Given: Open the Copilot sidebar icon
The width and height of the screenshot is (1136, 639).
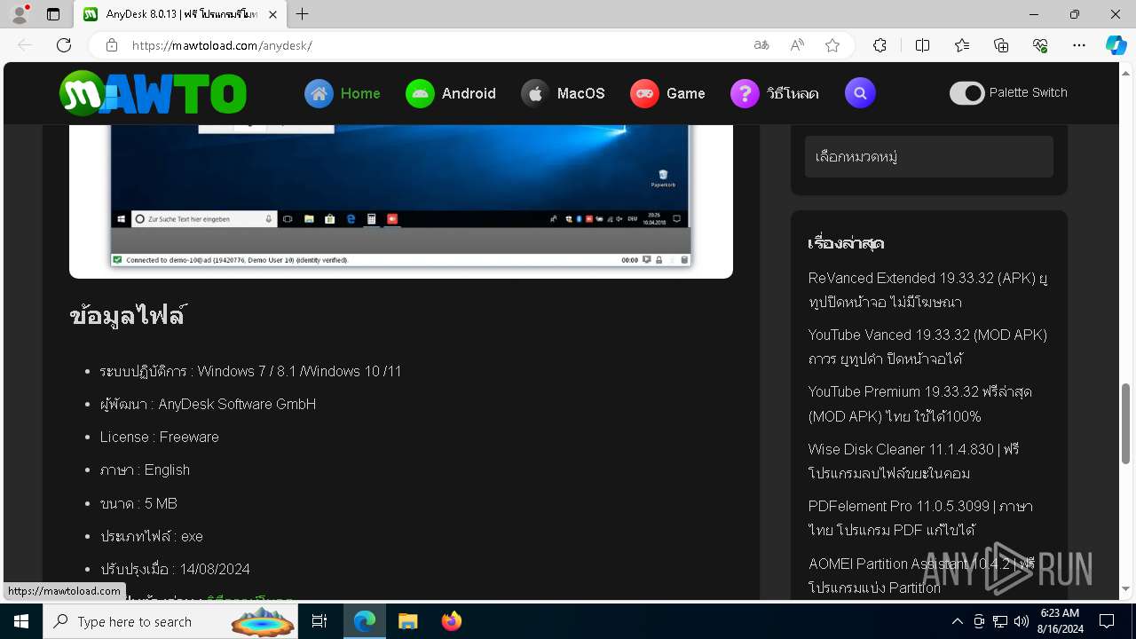Looking at the screenshot, I should [1116, 45].
